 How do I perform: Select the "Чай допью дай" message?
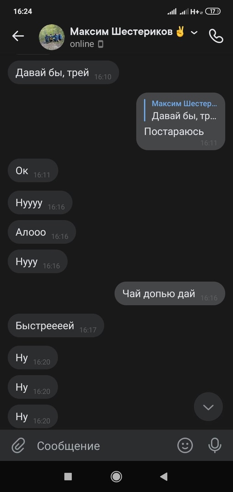point(170,293)
